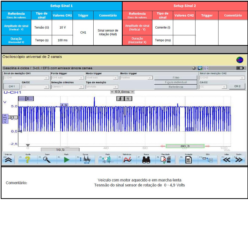Image resolution: width=248 pixels, height=243 pixels.
Task: Click the Filtro button
Action: (x=176, y=78)
